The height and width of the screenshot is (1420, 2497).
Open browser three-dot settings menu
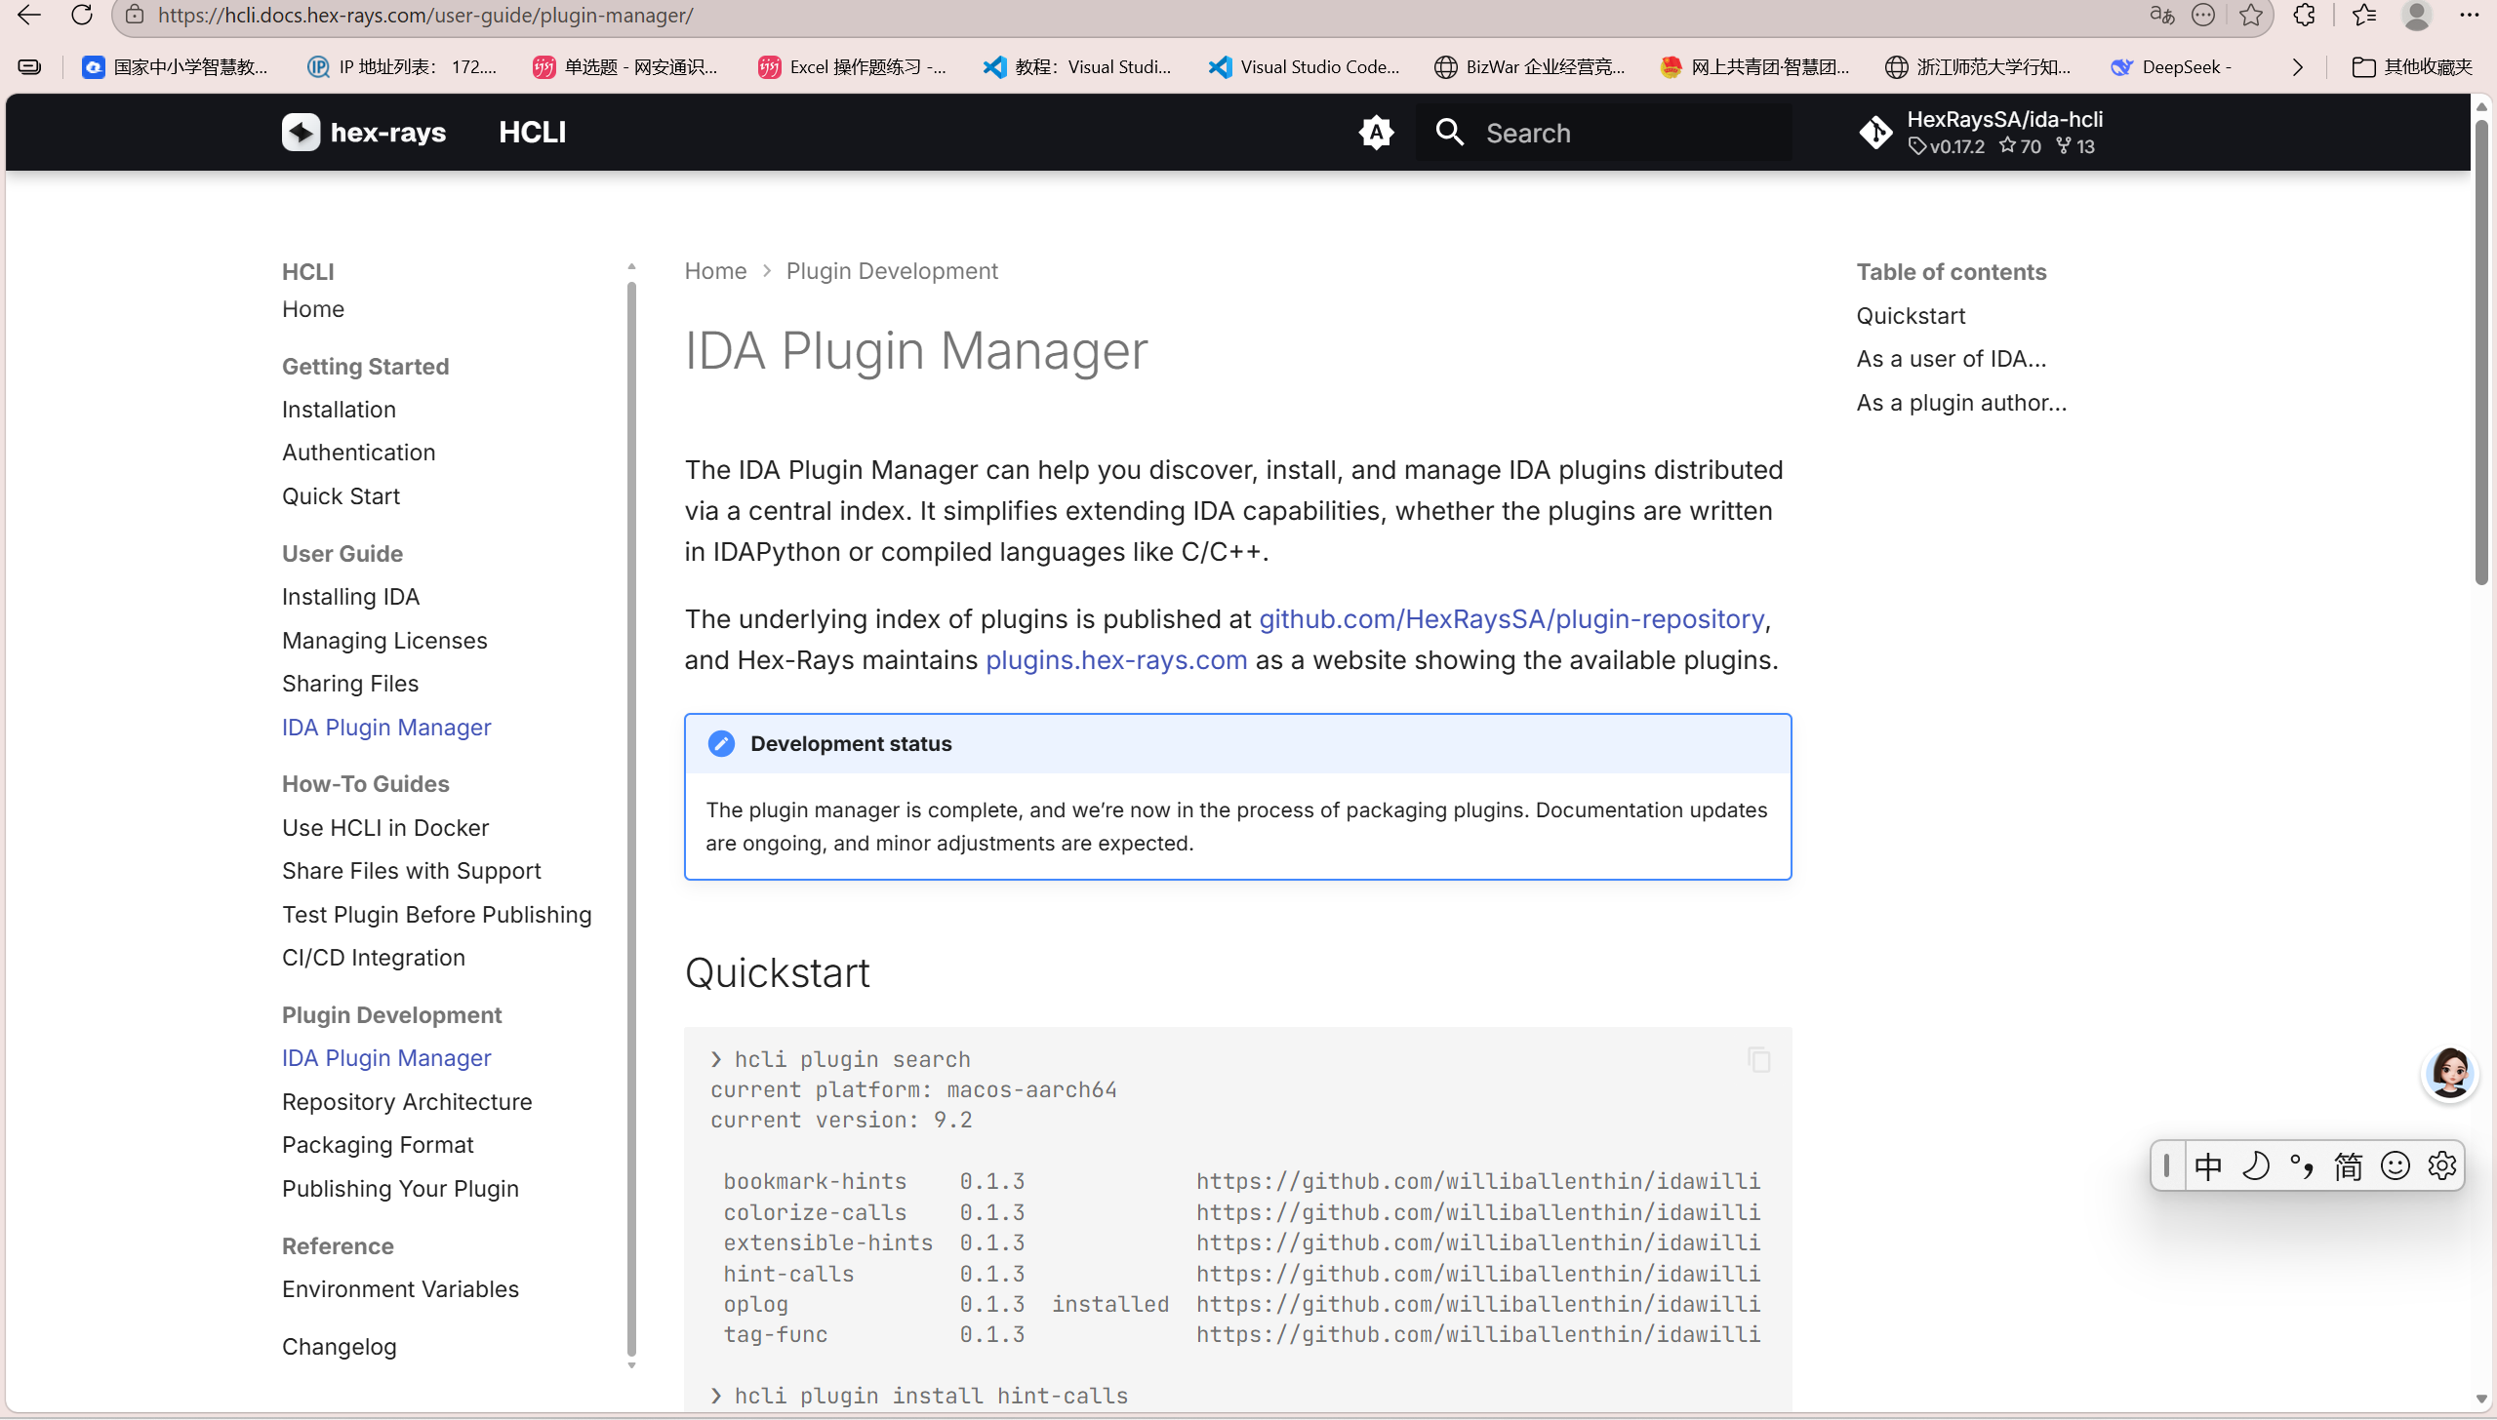tap(2470, 15)
